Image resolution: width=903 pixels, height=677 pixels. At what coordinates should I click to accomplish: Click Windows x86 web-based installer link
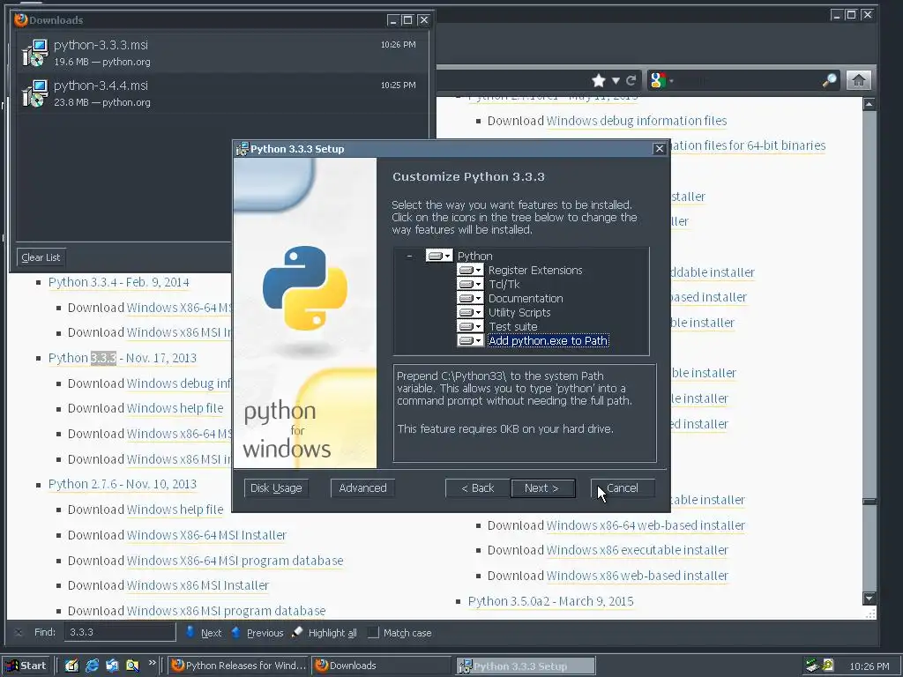point(637,575)
